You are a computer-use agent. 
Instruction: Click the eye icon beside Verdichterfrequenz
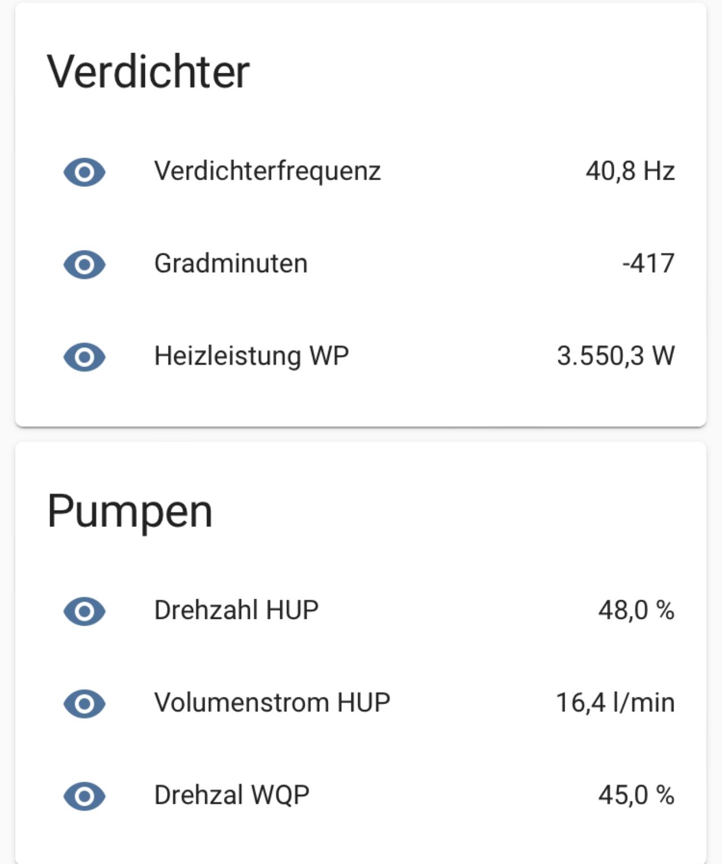85,172
